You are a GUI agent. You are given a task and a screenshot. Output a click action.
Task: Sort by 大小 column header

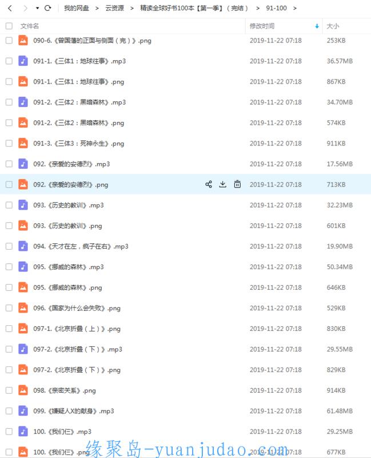(x=333, y=26)
